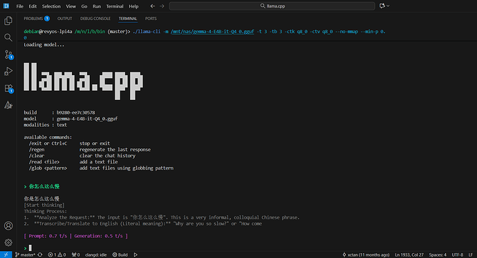Click the /glob <pattern> command line
This screenshot has height=258, width=477.
[x=102, y=168]
